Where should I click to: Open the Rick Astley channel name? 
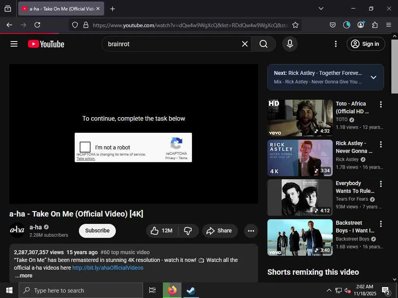coord(347,159)
